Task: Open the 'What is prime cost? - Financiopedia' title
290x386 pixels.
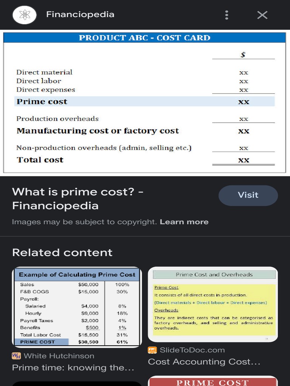Action: point(77,199)
